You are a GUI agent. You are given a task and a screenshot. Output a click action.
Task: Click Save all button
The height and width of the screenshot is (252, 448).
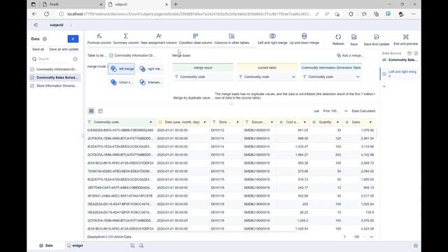click(x=38, y=49)
